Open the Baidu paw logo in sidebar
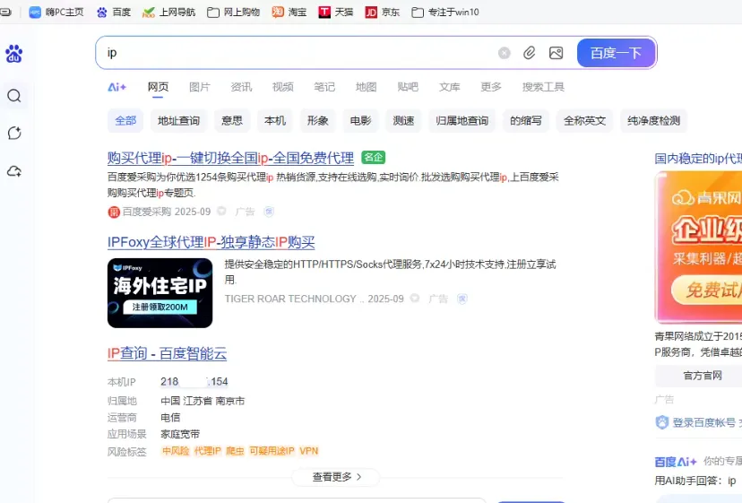The image size is (742, 503). pyautogui.click(x=13, y=54)
